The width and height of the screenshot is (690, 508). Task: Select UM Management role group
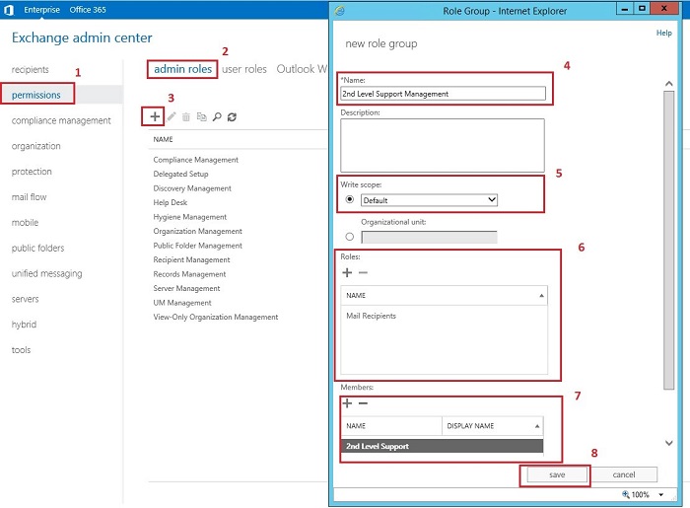point(182,303)
